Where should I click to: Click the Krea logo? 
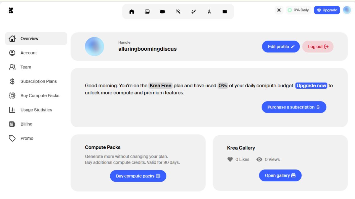11,10
